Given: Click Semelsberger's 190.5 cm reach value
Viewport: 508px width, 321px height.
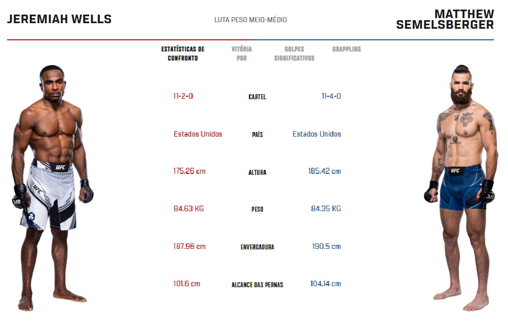Looking at the screenshot, I should coord(327,246).
